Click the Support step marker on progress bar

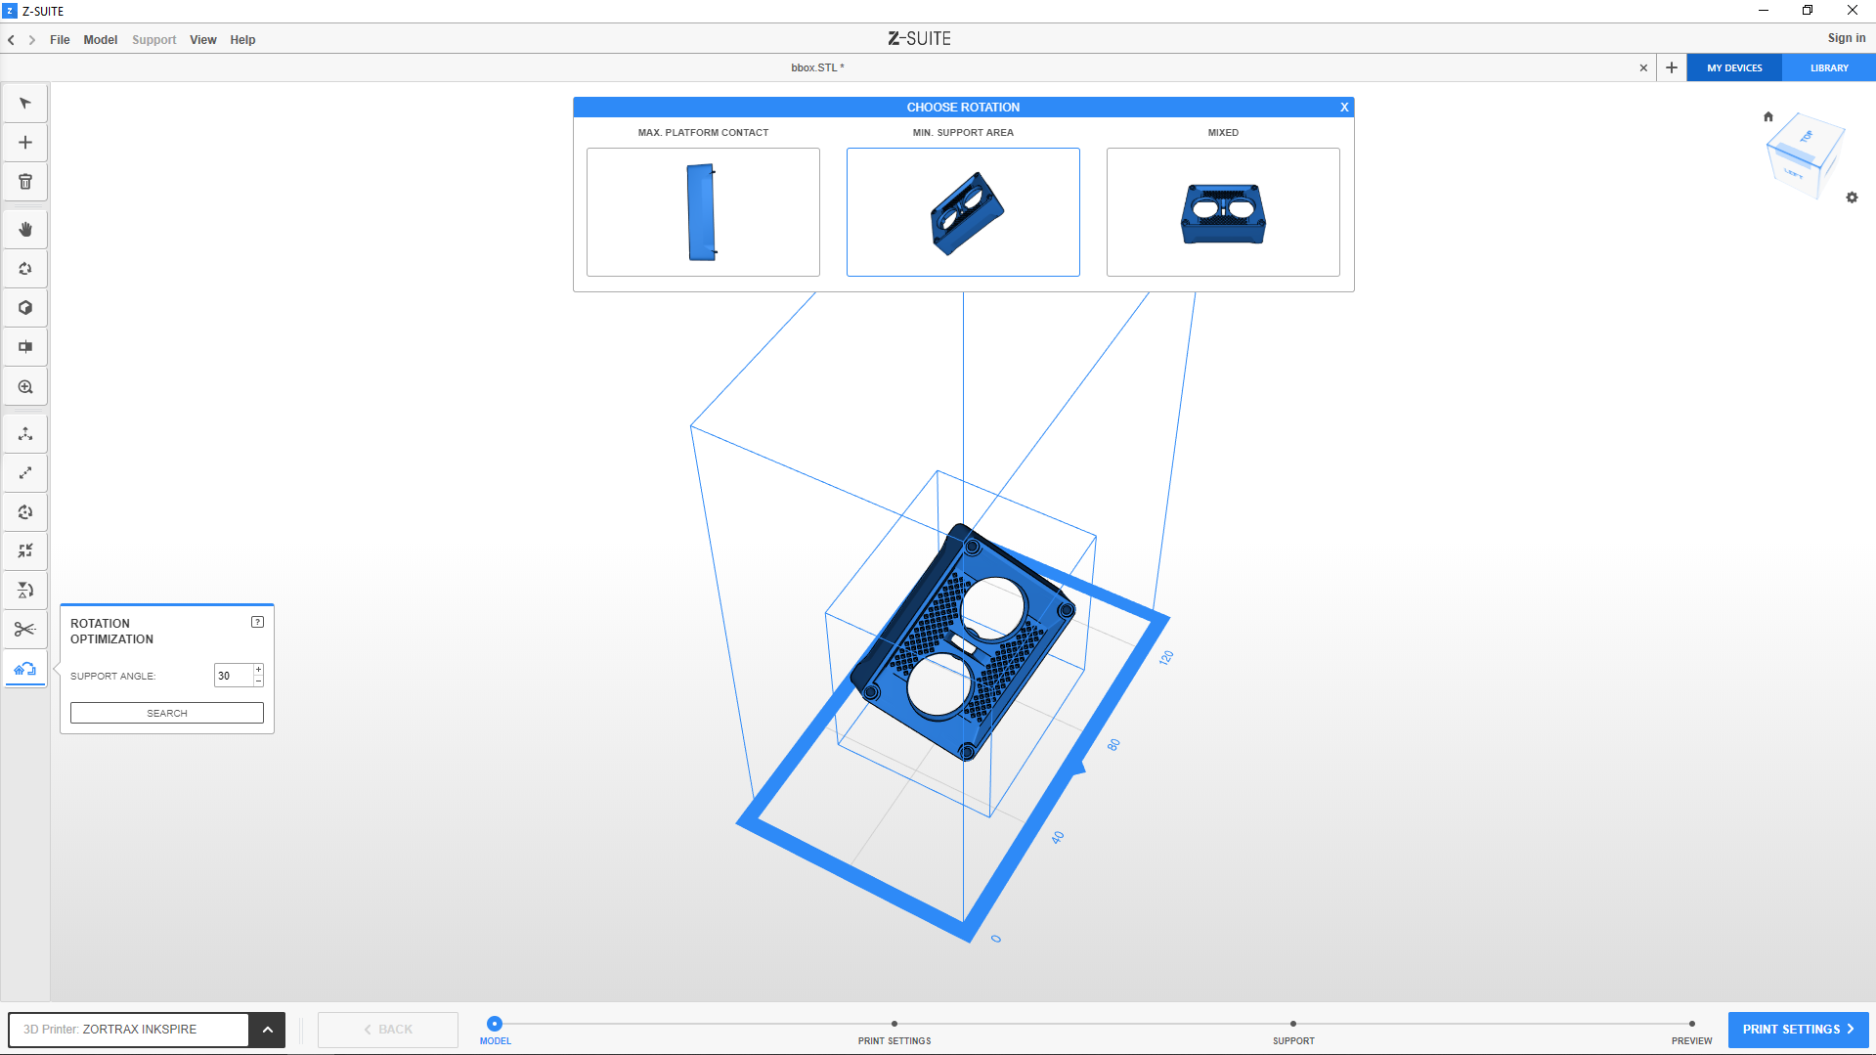1292,1024
